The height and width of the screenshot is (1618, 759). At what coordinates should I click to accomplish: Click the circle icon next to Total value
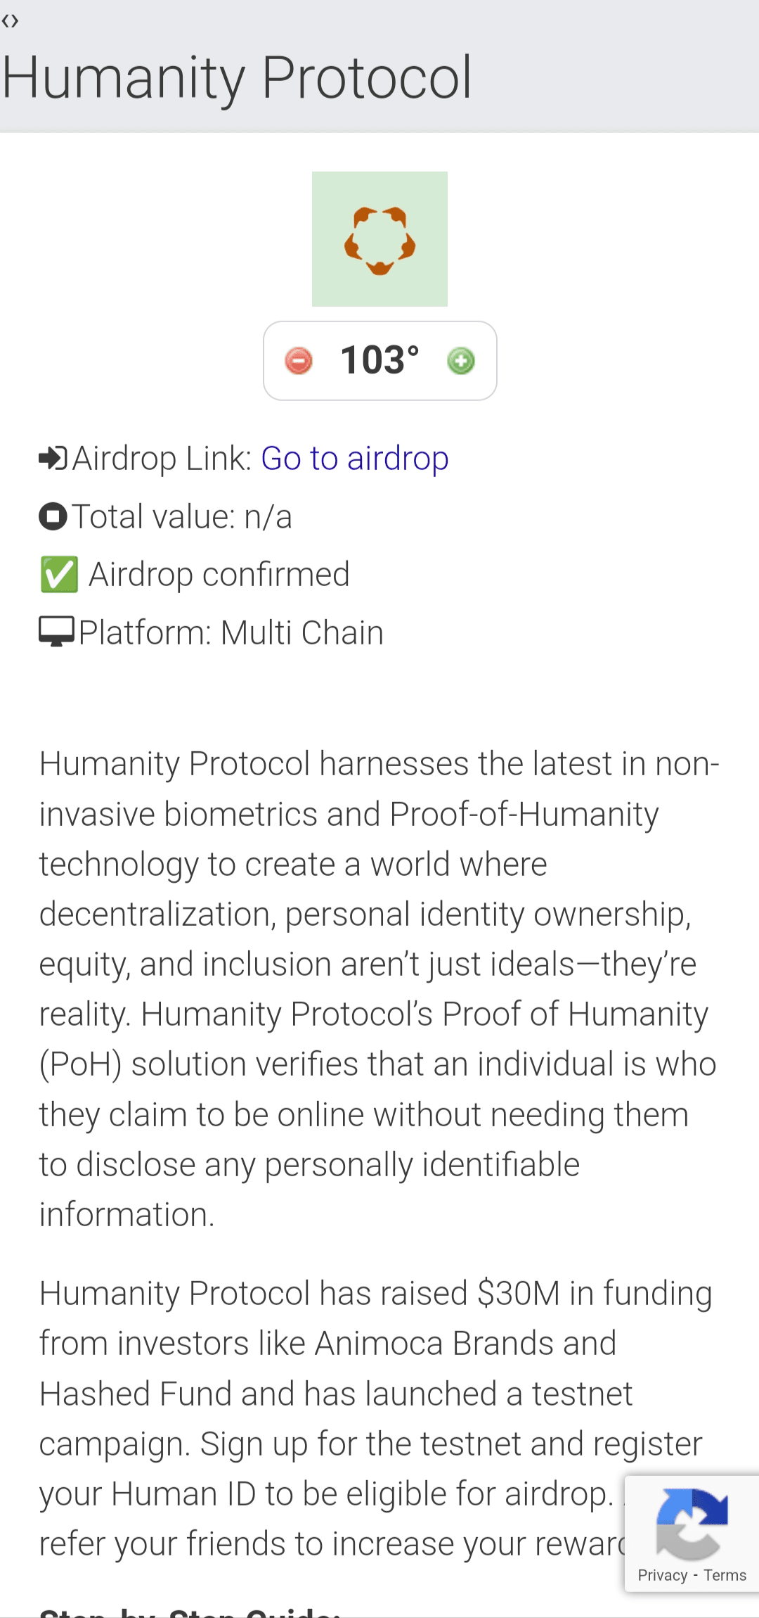[53, 516]
